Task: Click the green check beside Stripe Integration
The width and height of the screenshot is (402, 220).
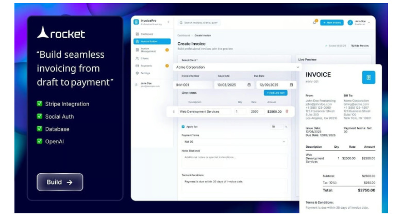Action: tap(40, 104)
